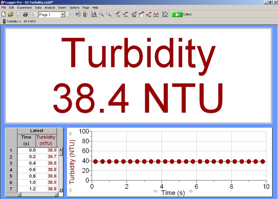Go to the next page arrow
This screenshot has height=199, width=278.
(x=69, y=14)
